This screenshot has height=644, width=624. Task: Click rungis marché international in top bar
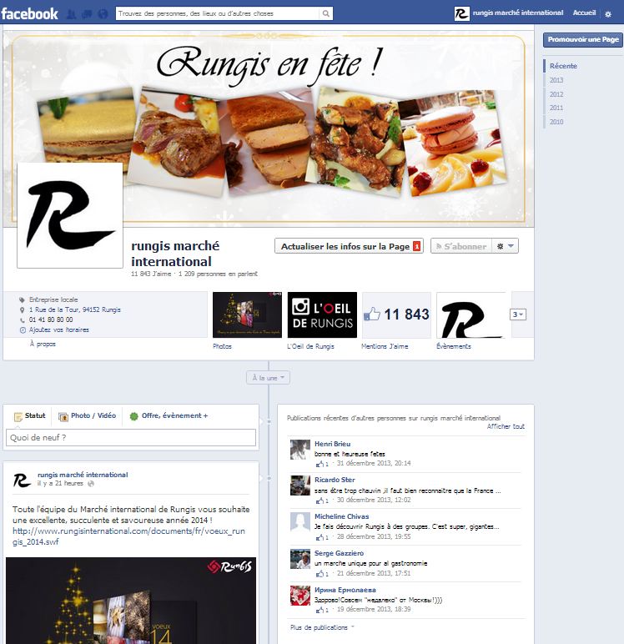(x=517, y=13)
